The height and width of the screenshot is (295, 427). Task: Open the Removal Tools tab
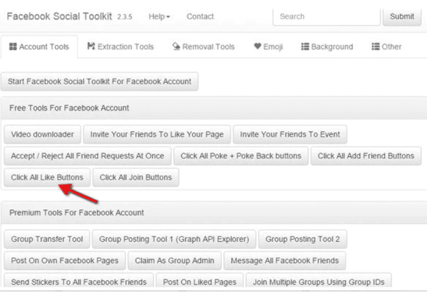pyautogui.click(x=203, y=46)
